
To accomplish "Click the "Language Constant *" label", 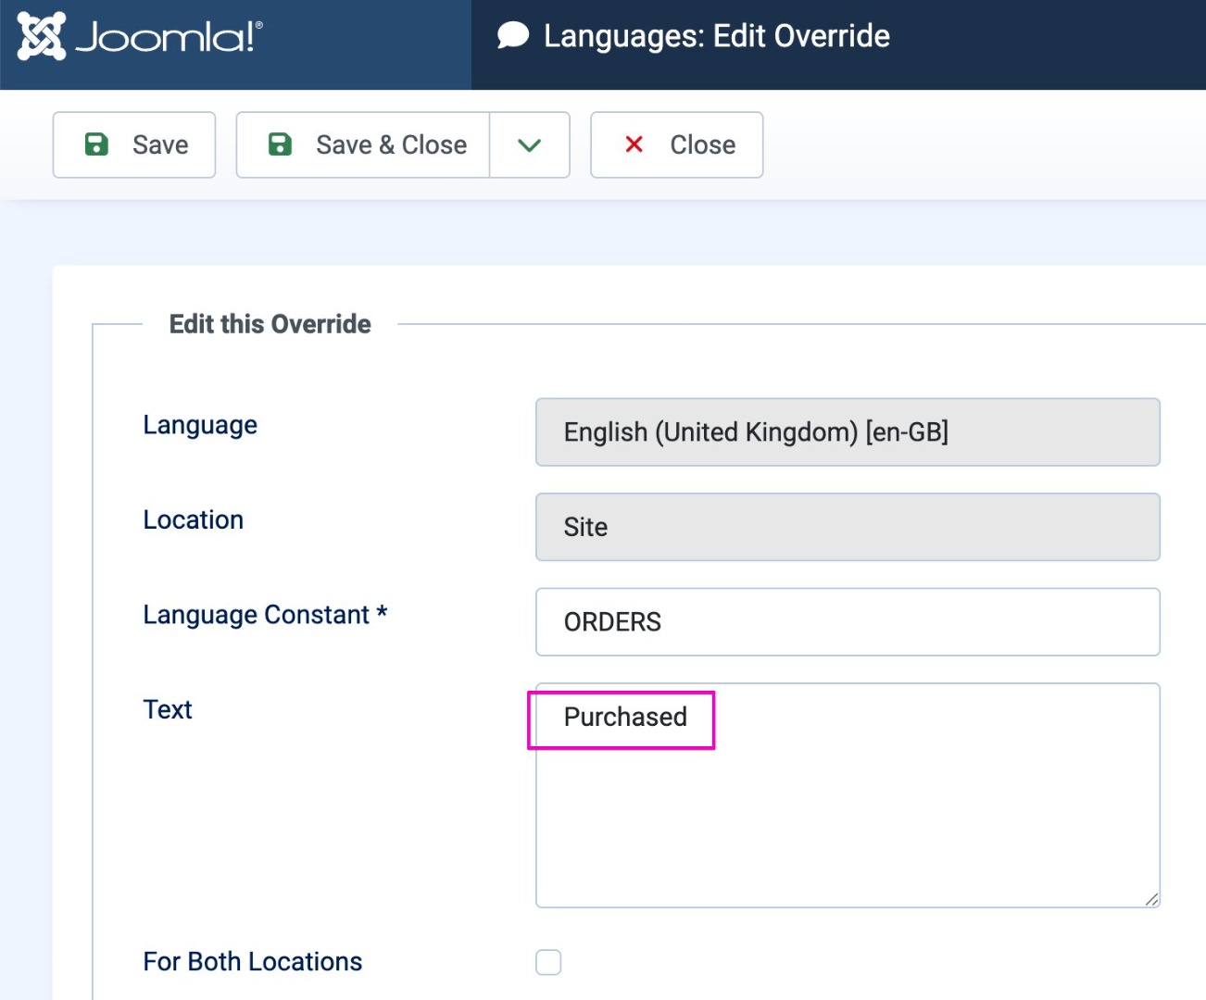I will tap(265, 615).
